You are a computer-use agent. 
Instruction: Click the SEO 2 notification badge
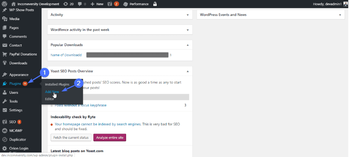(19, 122)
